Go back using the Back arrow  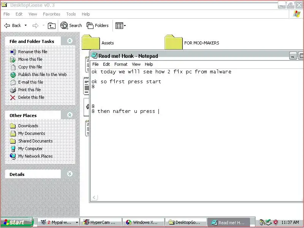coord(13,25)
